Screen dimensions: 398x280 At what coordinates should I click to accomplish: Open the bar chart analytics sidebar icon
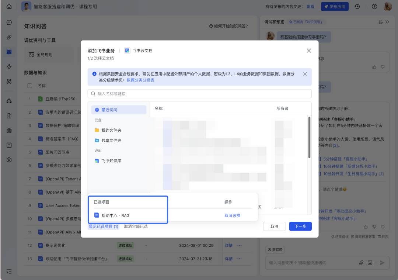pos(9,130)
